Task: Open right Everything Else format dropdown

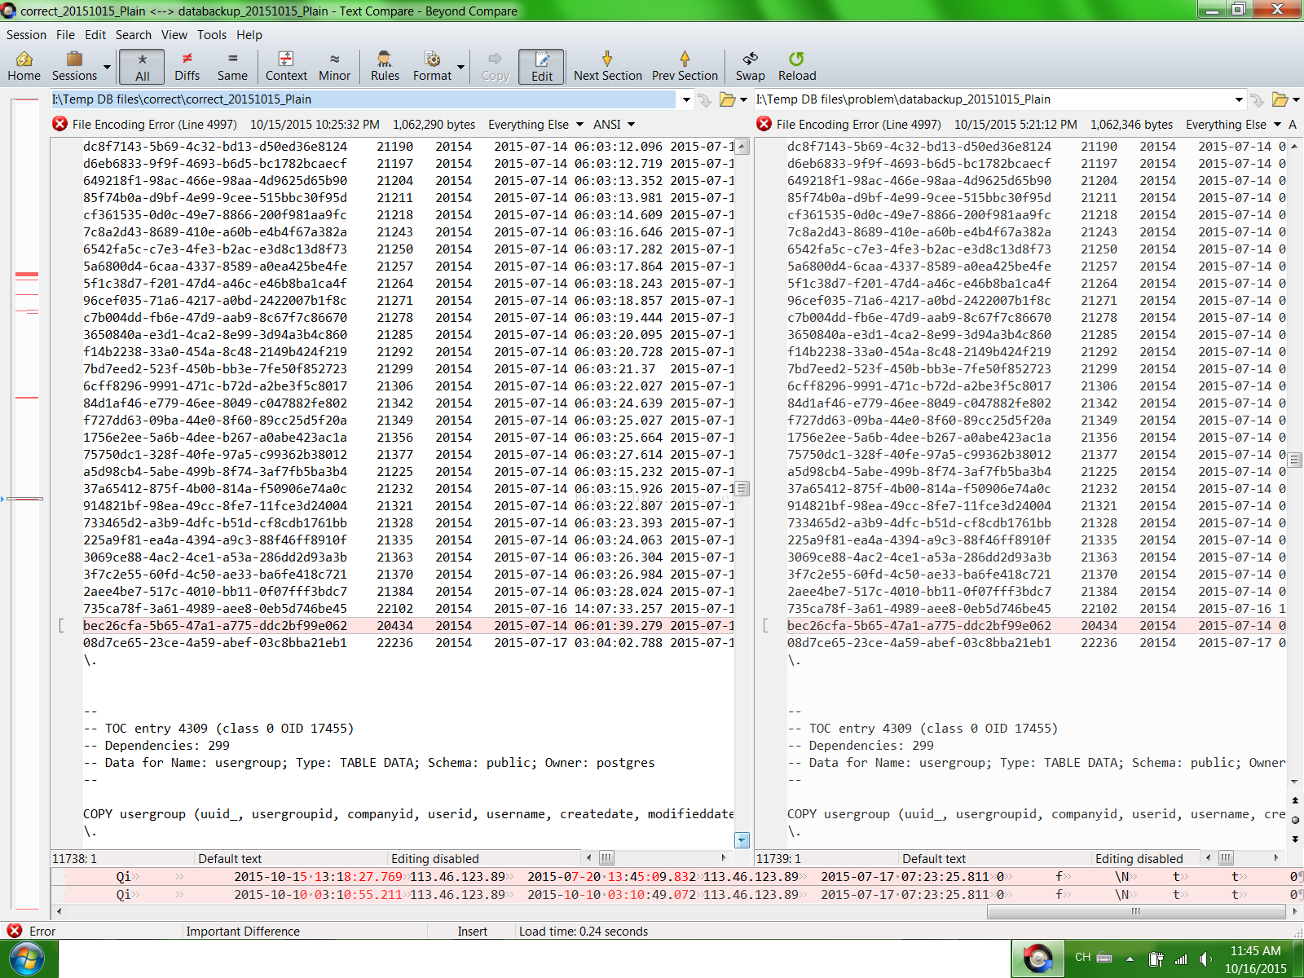Action: point(1234,124)
